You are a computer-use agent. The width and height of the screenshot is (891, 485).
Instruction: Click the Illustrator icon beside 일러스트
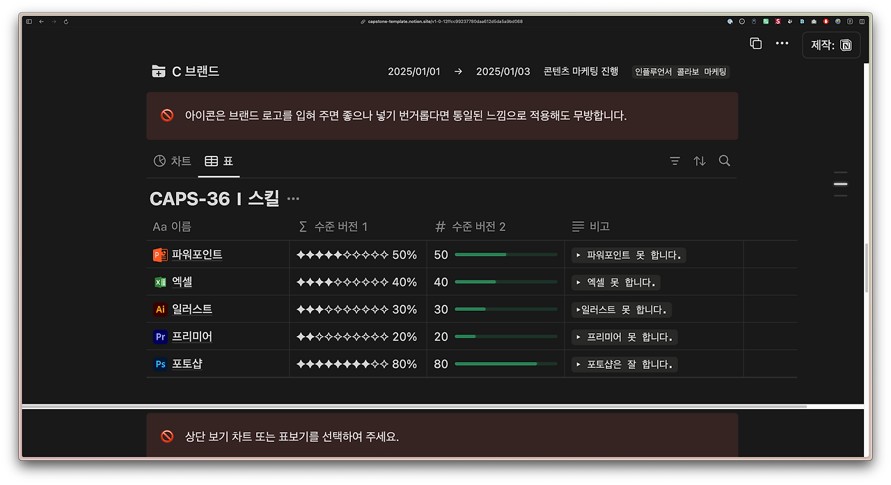coord(159,309)
